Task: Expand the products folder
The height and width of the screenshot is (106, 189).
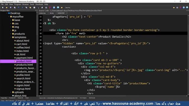Action: [x=11, y=34]
